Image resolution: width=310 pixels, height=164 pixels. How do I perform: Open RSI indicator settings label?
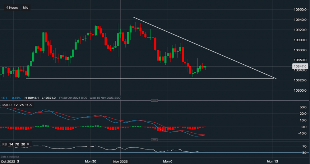click(x=5, y=144)
